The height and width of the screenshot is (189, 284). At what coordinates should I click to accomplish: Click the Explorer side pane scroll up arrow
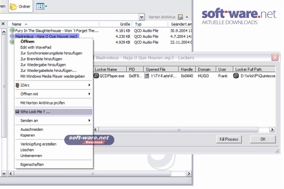click(4, 32)
